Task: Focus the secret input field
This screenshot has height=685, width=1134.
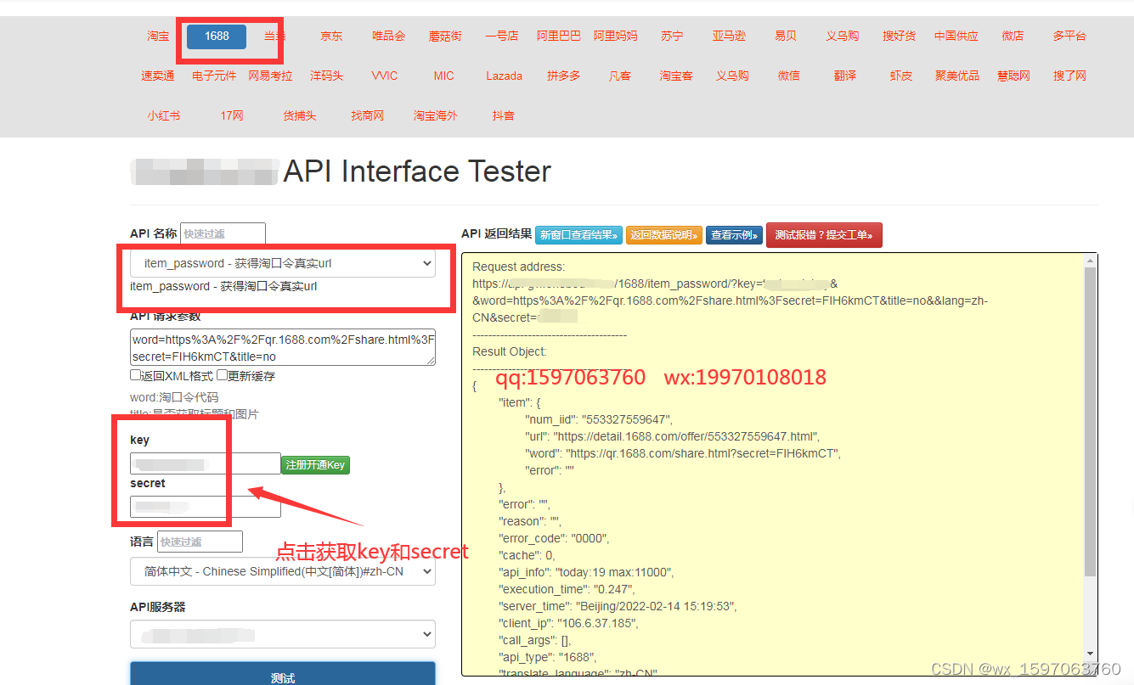Action: point(205,507)
